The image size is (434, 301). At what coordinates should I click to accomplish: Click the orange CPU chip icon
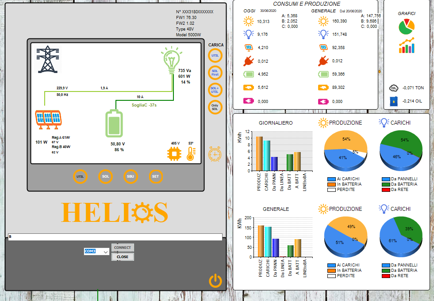(x=174, y=154)
